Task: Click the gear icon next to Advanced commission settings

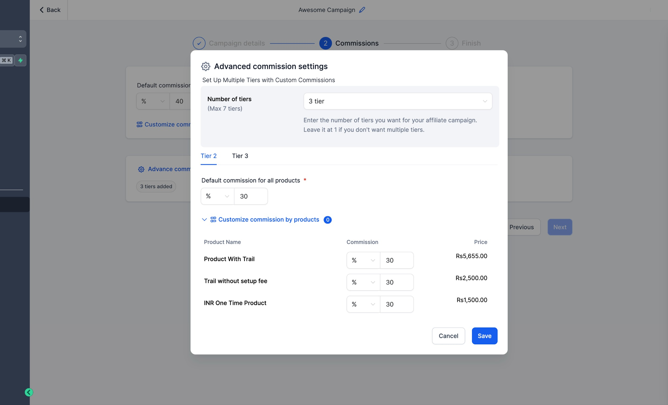Action: coord(206,66)
